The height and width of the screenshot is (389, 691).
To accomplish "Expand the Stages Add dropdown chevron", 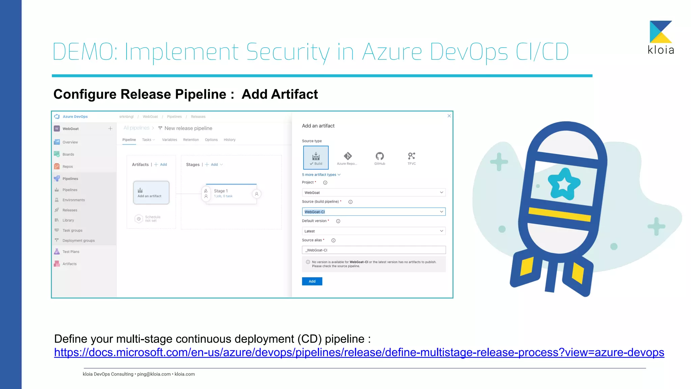I will pyautogui.click(x=221, y=164).
